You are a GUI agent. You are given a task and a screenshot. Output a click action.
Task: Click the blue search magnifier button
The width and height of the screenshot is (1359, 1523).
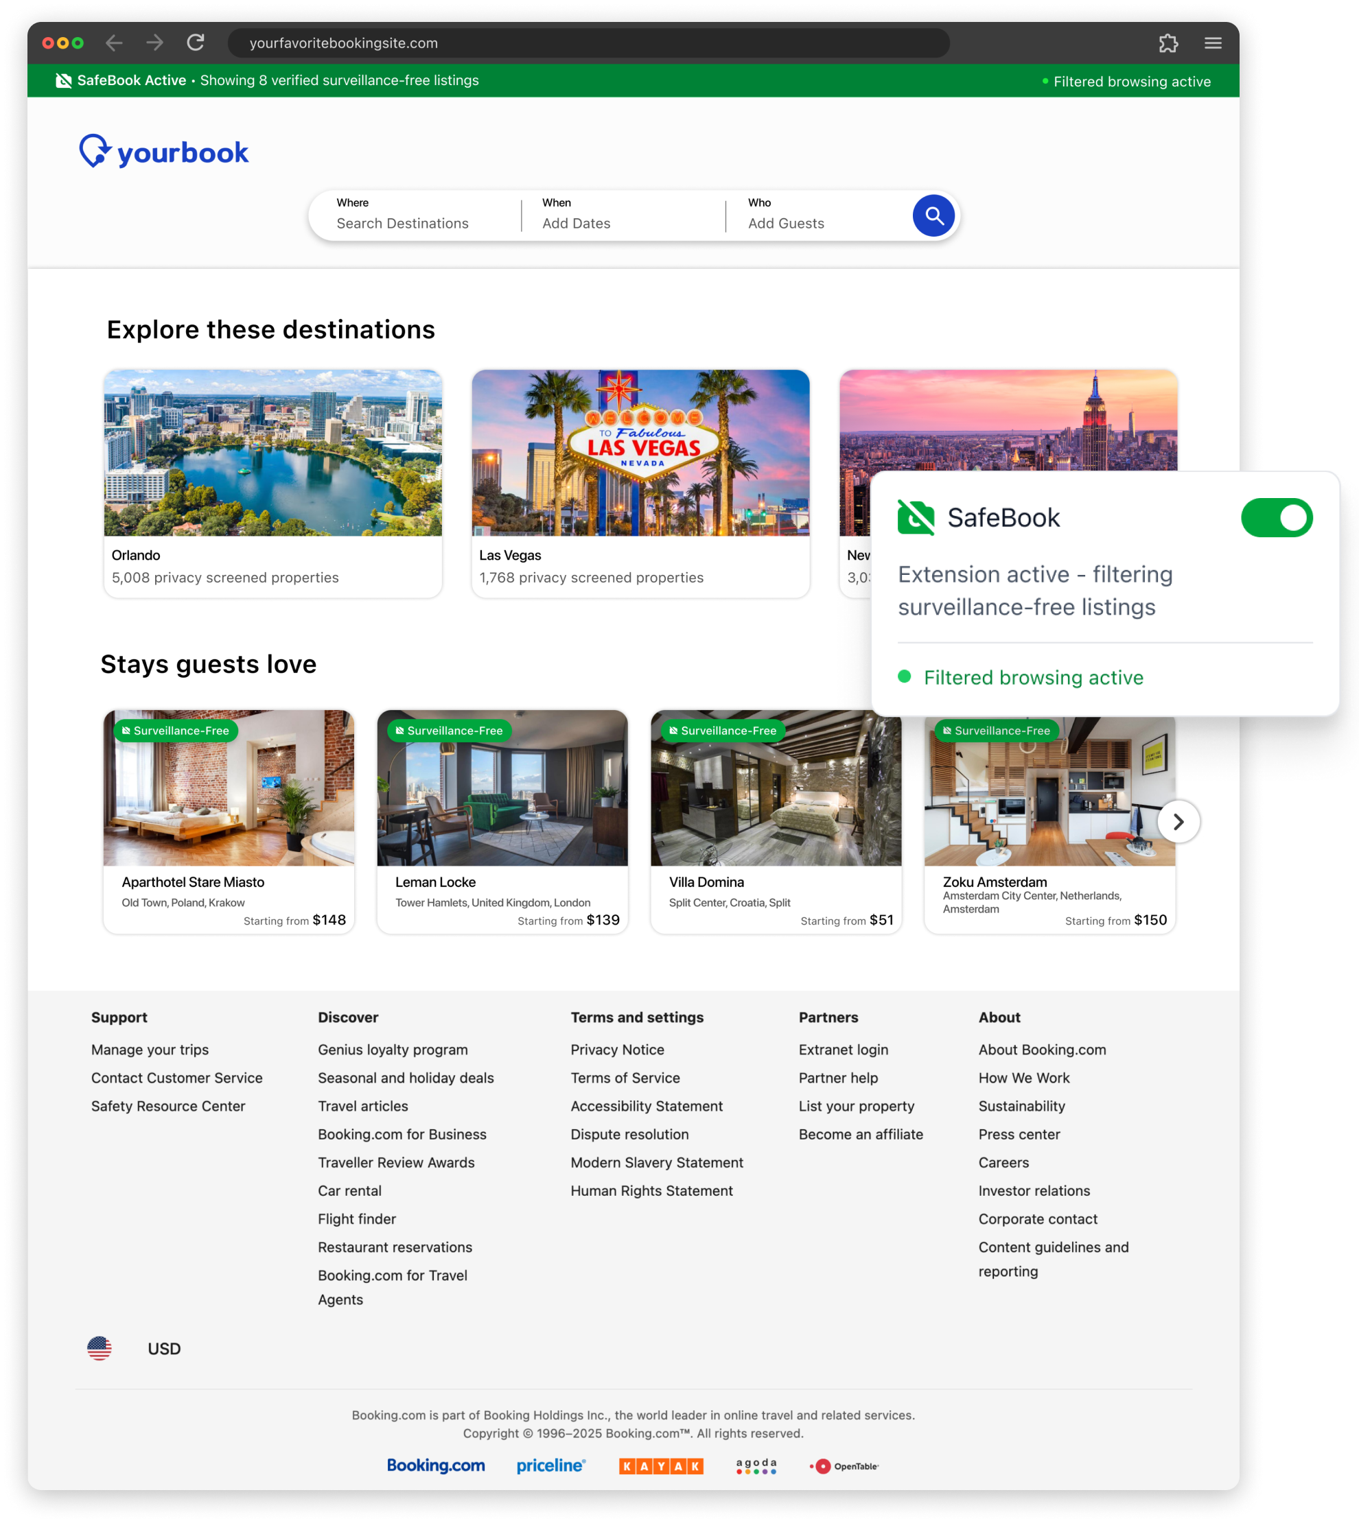pos(933,215)
